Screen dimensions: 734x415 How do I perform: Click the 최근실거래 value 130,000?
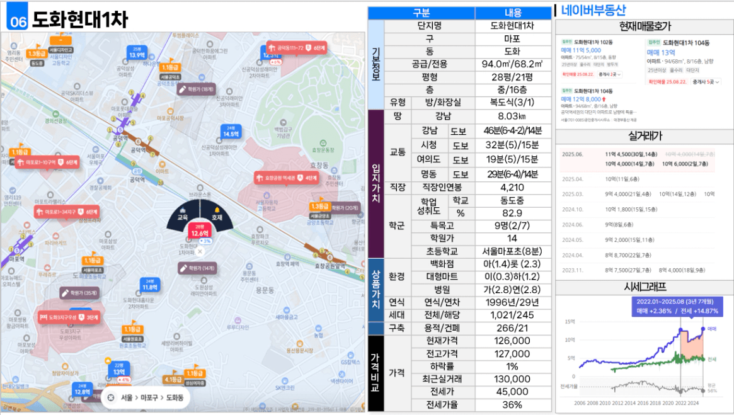coord(513,379)
